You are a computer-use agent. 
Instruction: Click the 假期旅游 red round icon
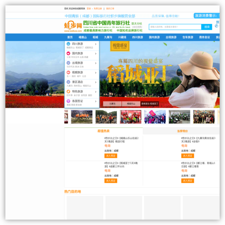pyautogui.click(x=68, y=73)
